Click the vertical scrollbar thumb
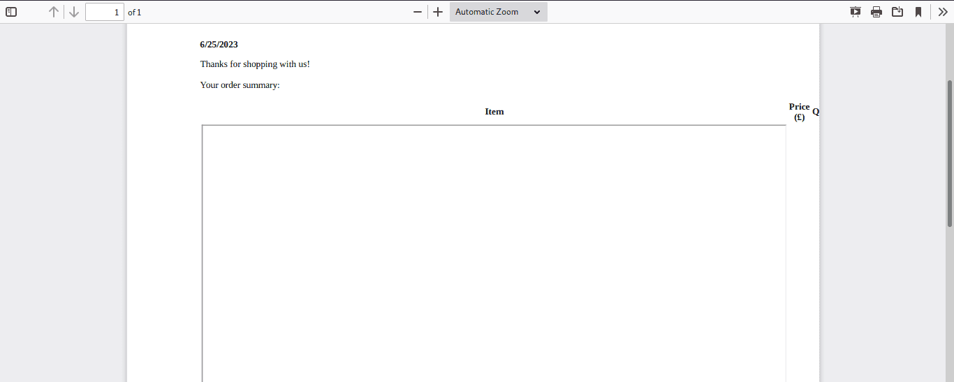Screen dimensions: 954x382 tap(950, 154)
